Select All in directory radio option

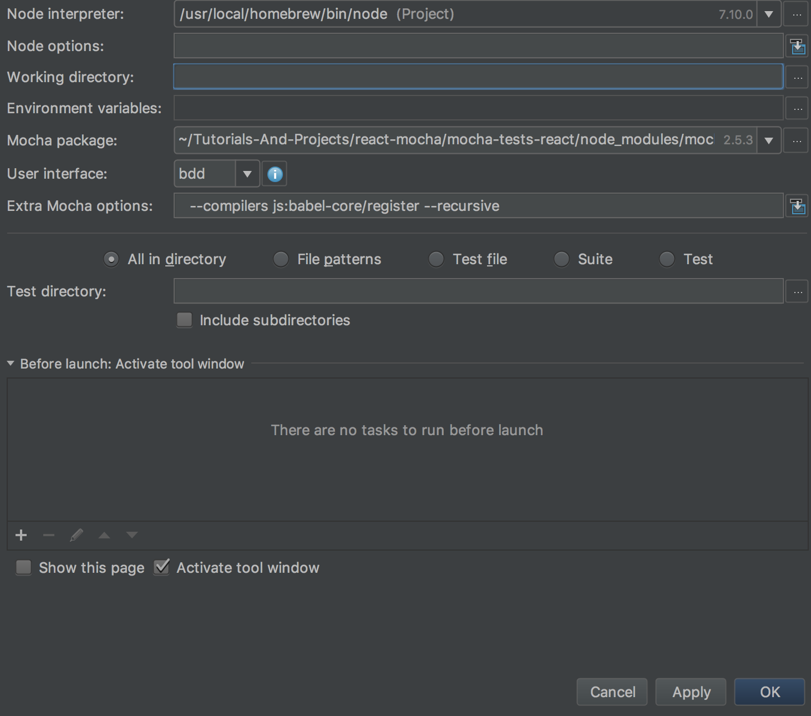(x=111, y=259)
